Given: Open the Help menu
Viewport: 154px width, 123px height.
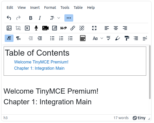Looking at the screenshot, I should (91, 8).
